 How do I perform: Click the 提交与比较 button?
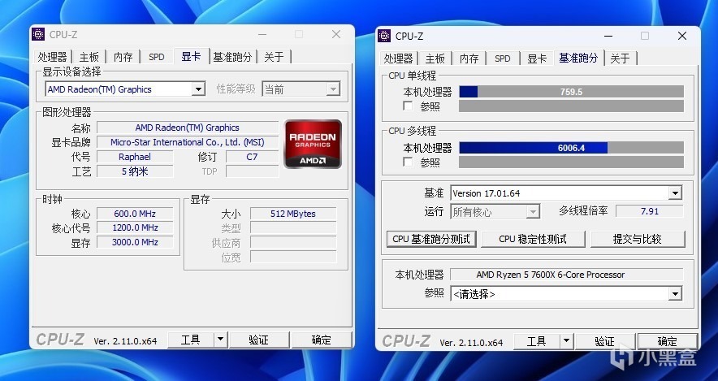click(638, 239)
